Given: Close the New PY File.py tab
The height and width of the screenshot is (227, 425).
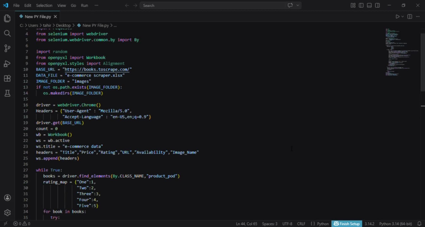Looking at the screenshot, I should tap(55, 17).
